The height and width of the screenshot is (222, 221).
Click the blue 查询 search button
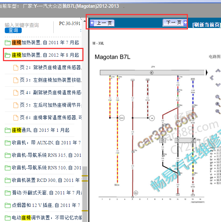point(13,30)
